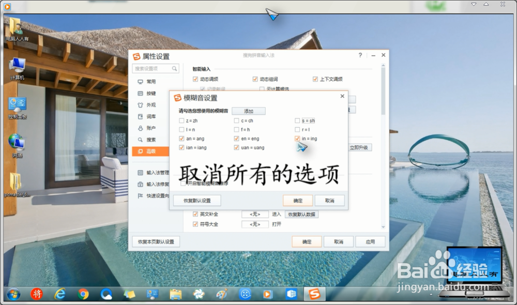Screen dimensions: 517x305
Task: Open the Paint palette taskbar icon
Action: tap(222, 294)
